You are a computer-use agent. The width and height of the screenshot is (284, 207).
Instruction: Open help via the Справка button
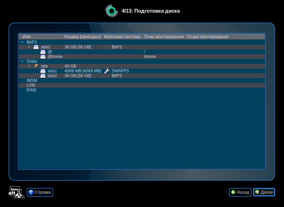click(x=40, y=192)
